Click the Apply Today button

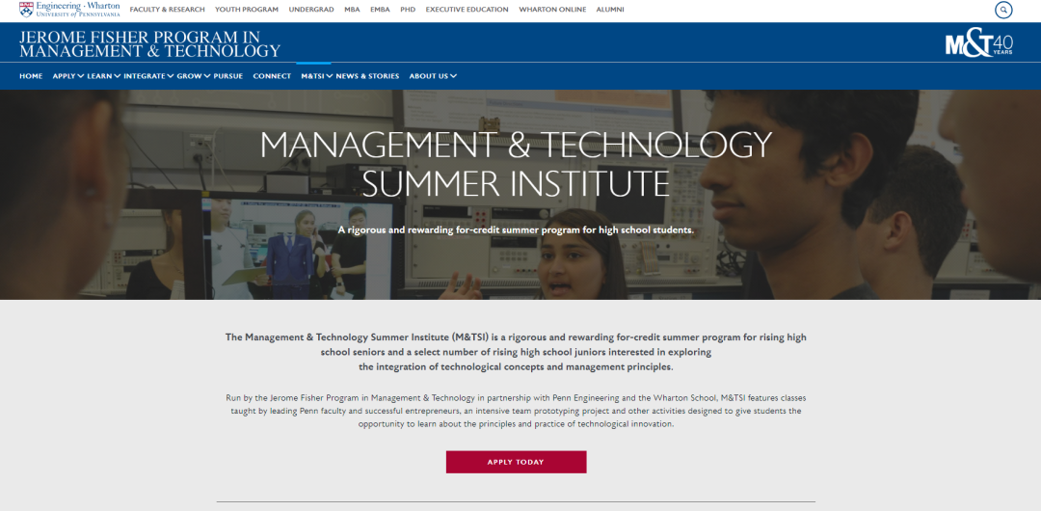[x=516, y=462]
